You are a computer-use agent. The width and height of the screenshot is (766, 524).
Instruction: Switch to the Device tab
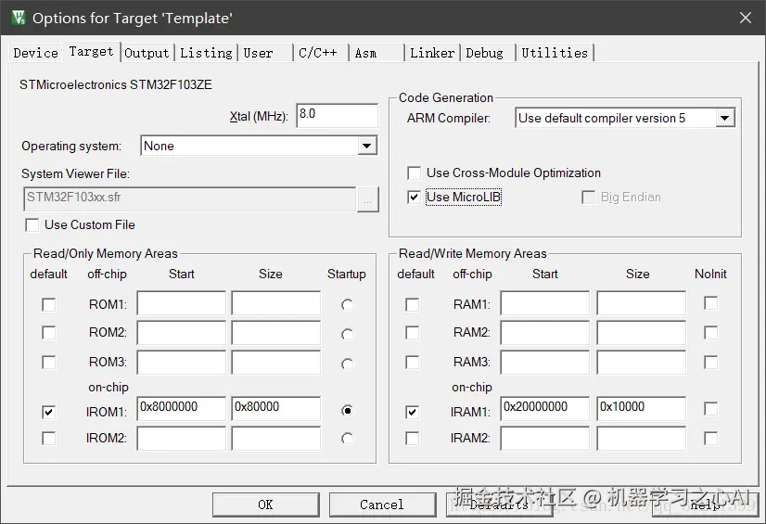coord(35,53)
